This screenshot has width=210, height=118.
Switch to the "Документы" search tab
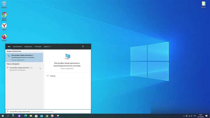point(28,47)
